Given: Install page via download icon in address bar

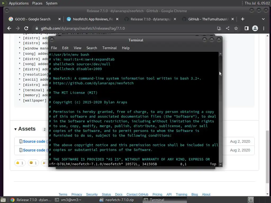Looking at the screenshot, I should coord(219,28).
